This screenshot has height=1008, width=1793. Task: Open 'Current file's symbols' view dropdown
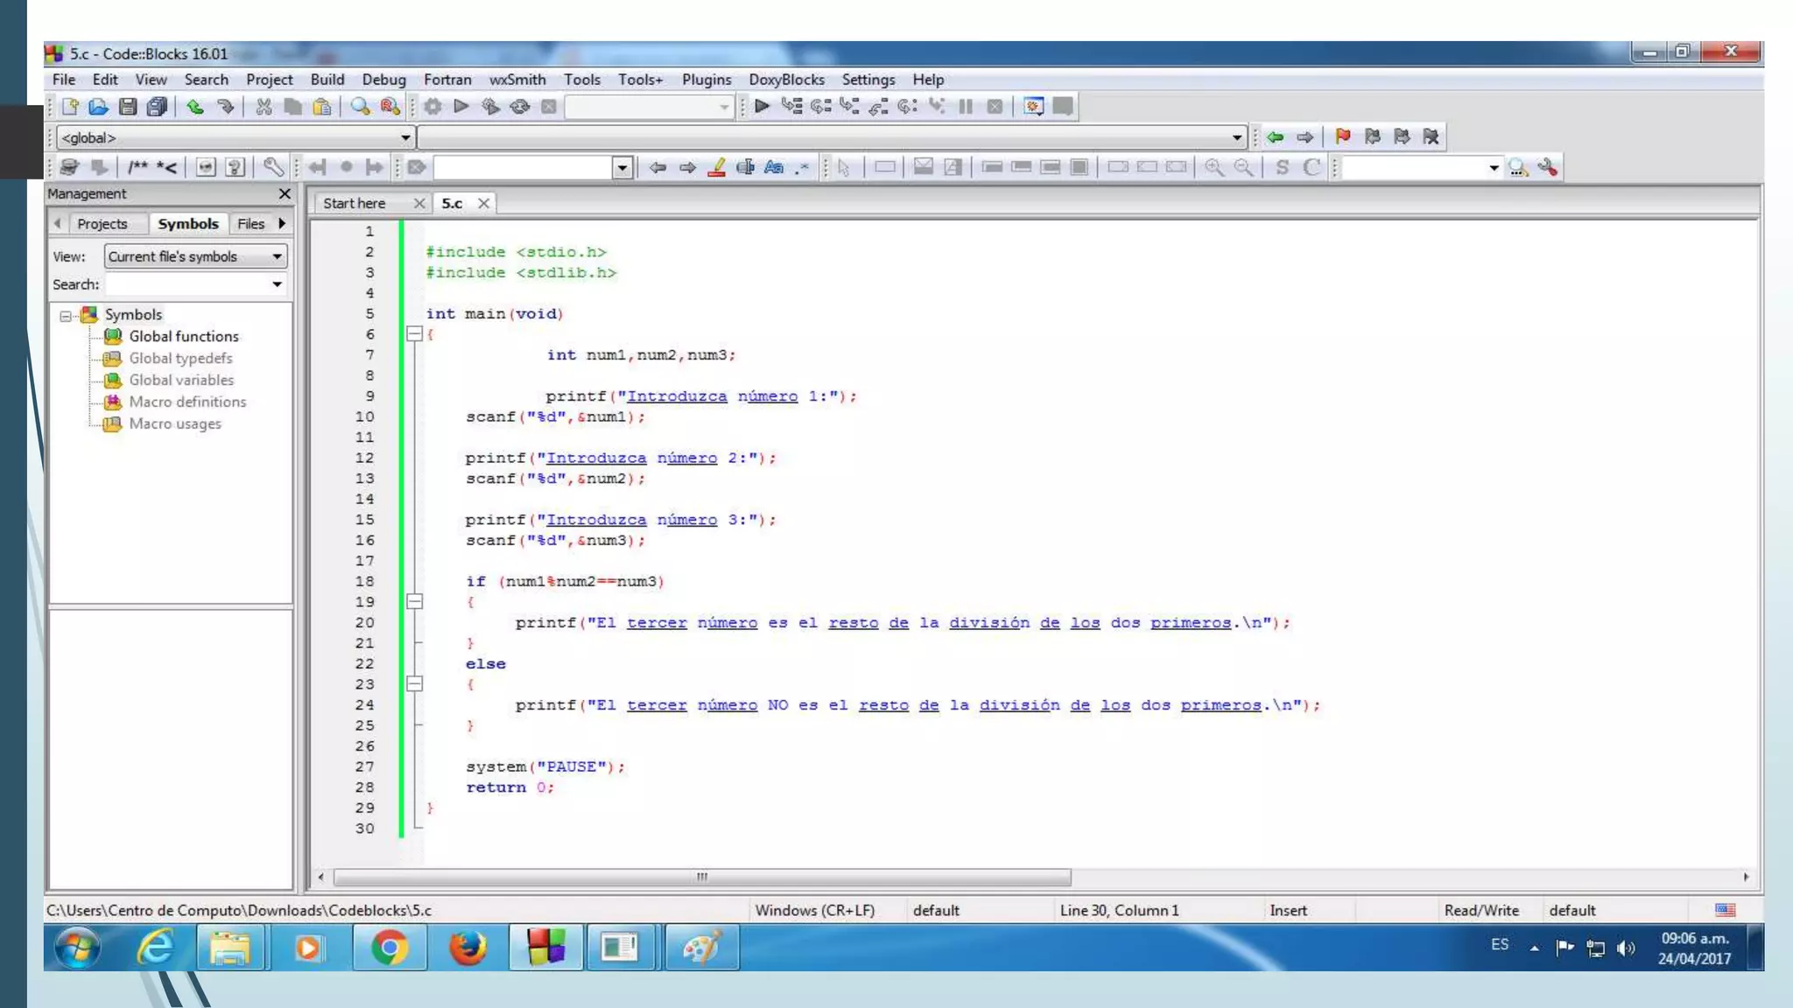(277, 256)
